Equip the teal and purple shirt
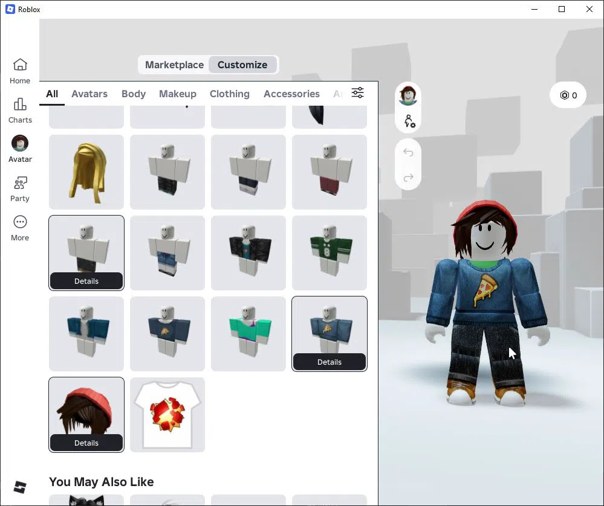This screenshot has height=506, width=604. tap(248, 334)
